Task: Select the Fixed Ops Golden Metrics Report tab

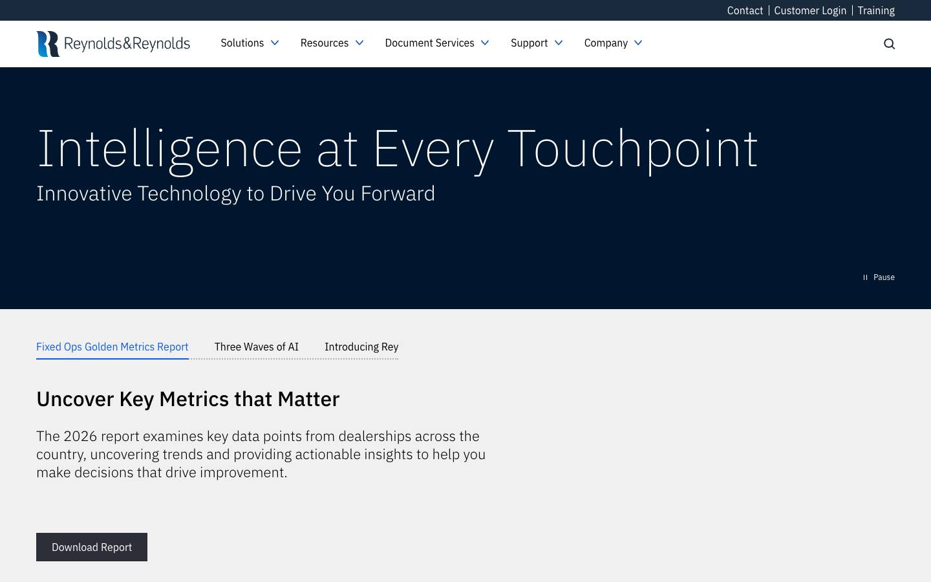Action: (x=112, y=347)
